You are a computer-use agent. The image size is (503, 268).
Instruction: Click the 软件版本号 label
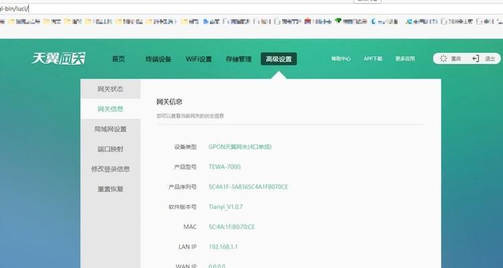[x=182, y=207]
